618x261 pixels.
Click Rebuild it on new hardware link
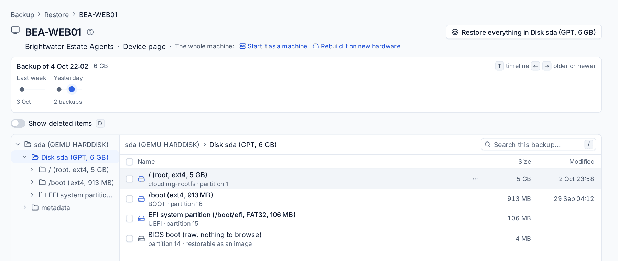click(357, 46)
